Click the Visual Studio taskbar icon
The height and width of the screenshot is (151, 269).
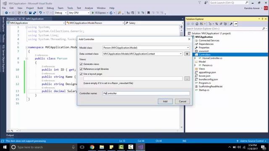(x=140, y=147)
